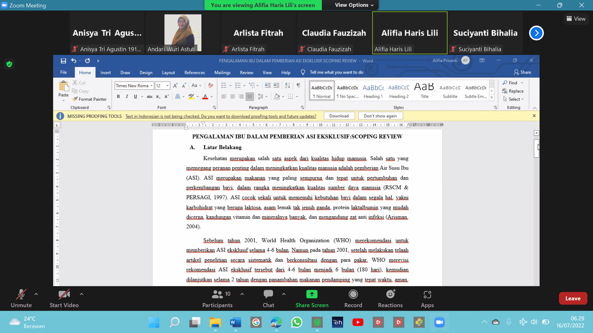Click the Clear All Formatting icon
Image resolution: width=593 pixels, height=333 pixels.
click(x=211, y=85)
